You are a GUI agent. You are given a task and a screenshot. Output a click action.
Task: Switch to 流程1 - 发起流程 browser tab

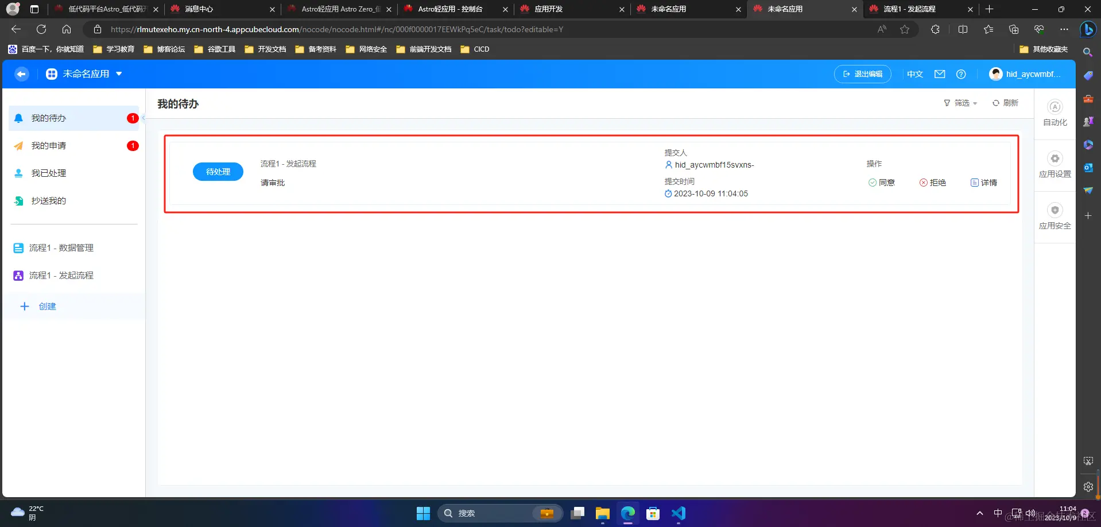click(921, 9)
